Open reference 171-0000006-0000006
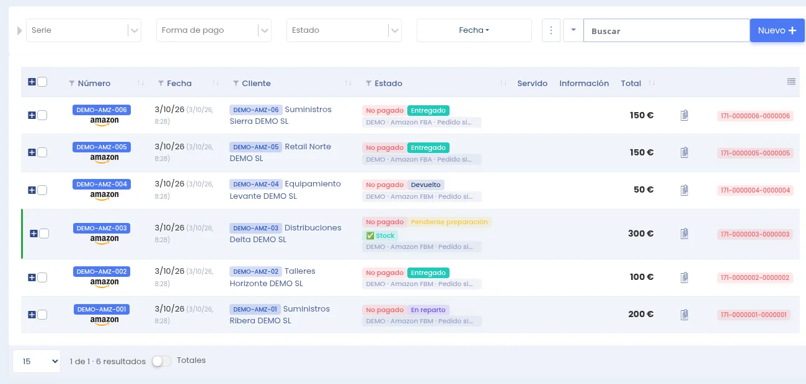The image size is (806, 384). (x=755, y=116)
